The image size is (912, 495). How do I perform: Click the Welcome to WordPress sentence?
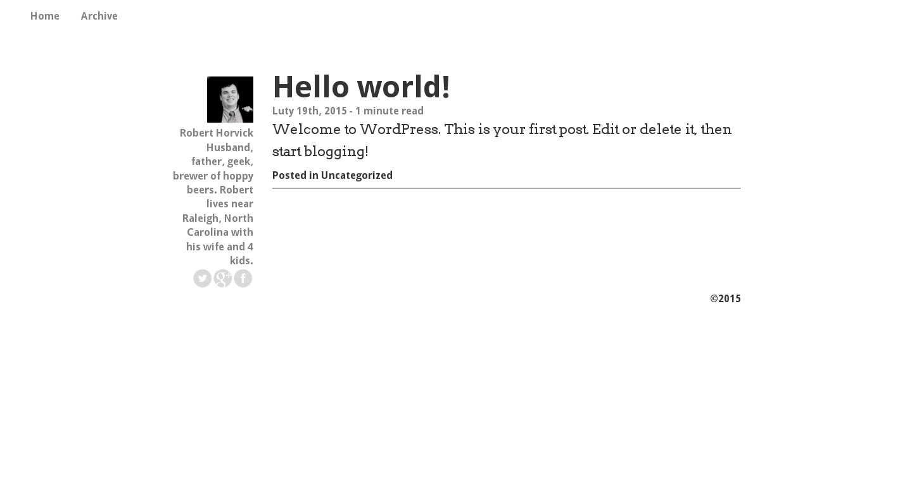click(x=502, y=130)
